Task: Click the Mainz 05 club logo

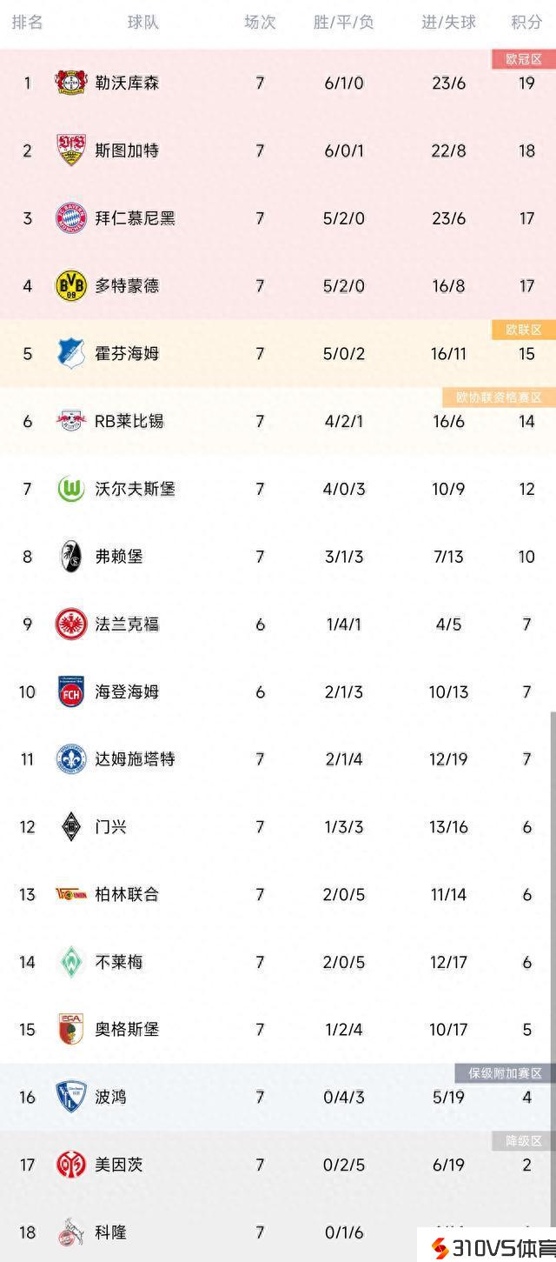Action: pyautogui.click(x=70, y=1165)
